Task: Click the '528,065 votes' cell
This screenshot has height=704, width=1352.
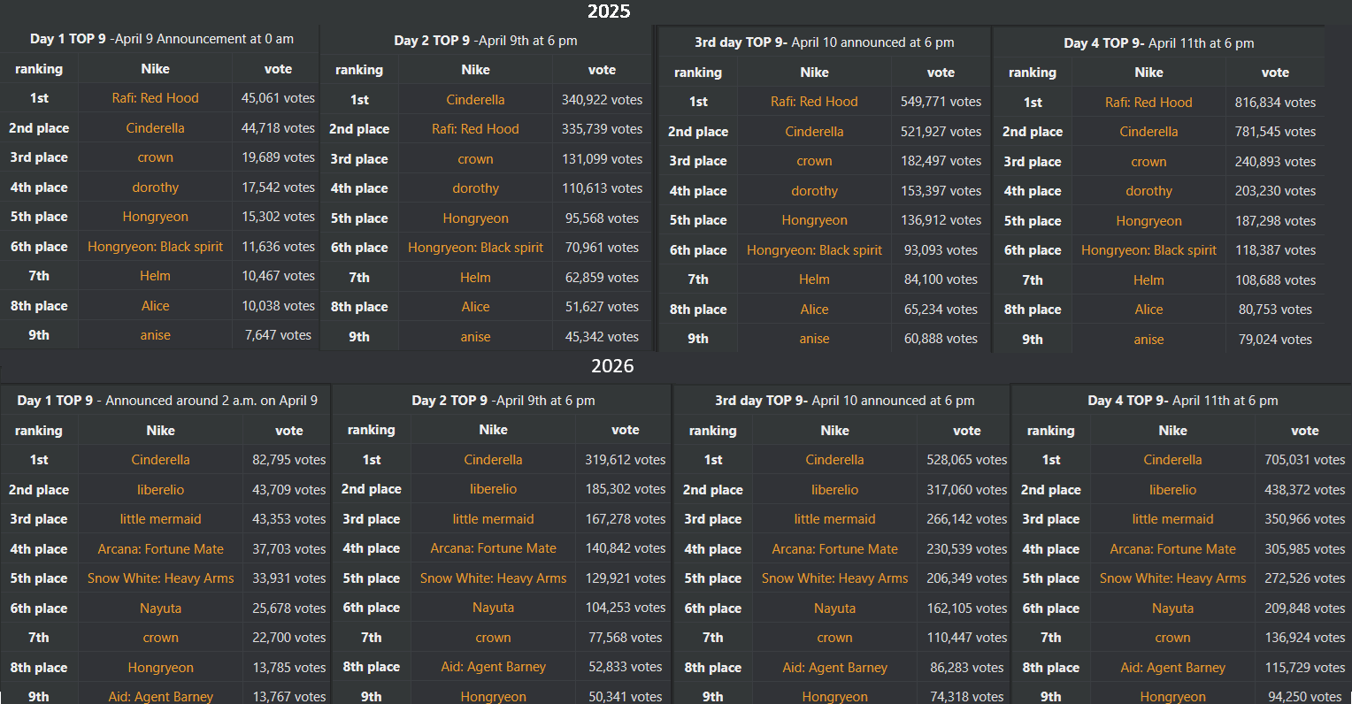Action: (x=967, y=460)
